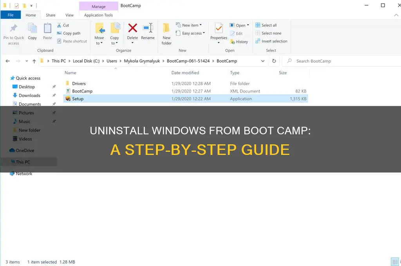Go forward with the right arrow
Viewport: 401px width, 266px height.
pos(18,61)
